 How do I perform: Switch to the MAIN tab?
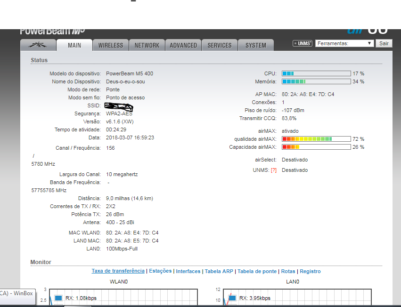(74, 45)
